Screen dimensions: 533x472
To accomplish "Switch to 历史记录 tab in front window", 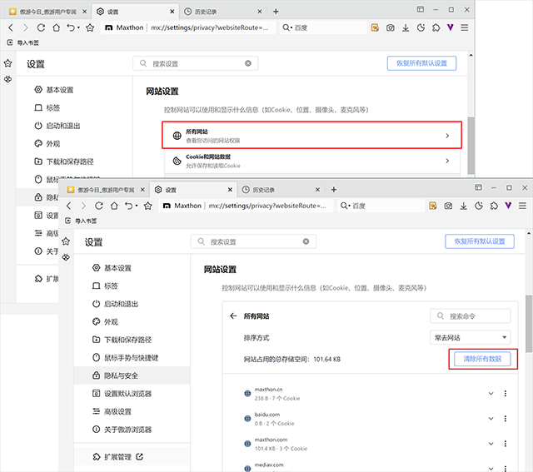I will point(281,190).
